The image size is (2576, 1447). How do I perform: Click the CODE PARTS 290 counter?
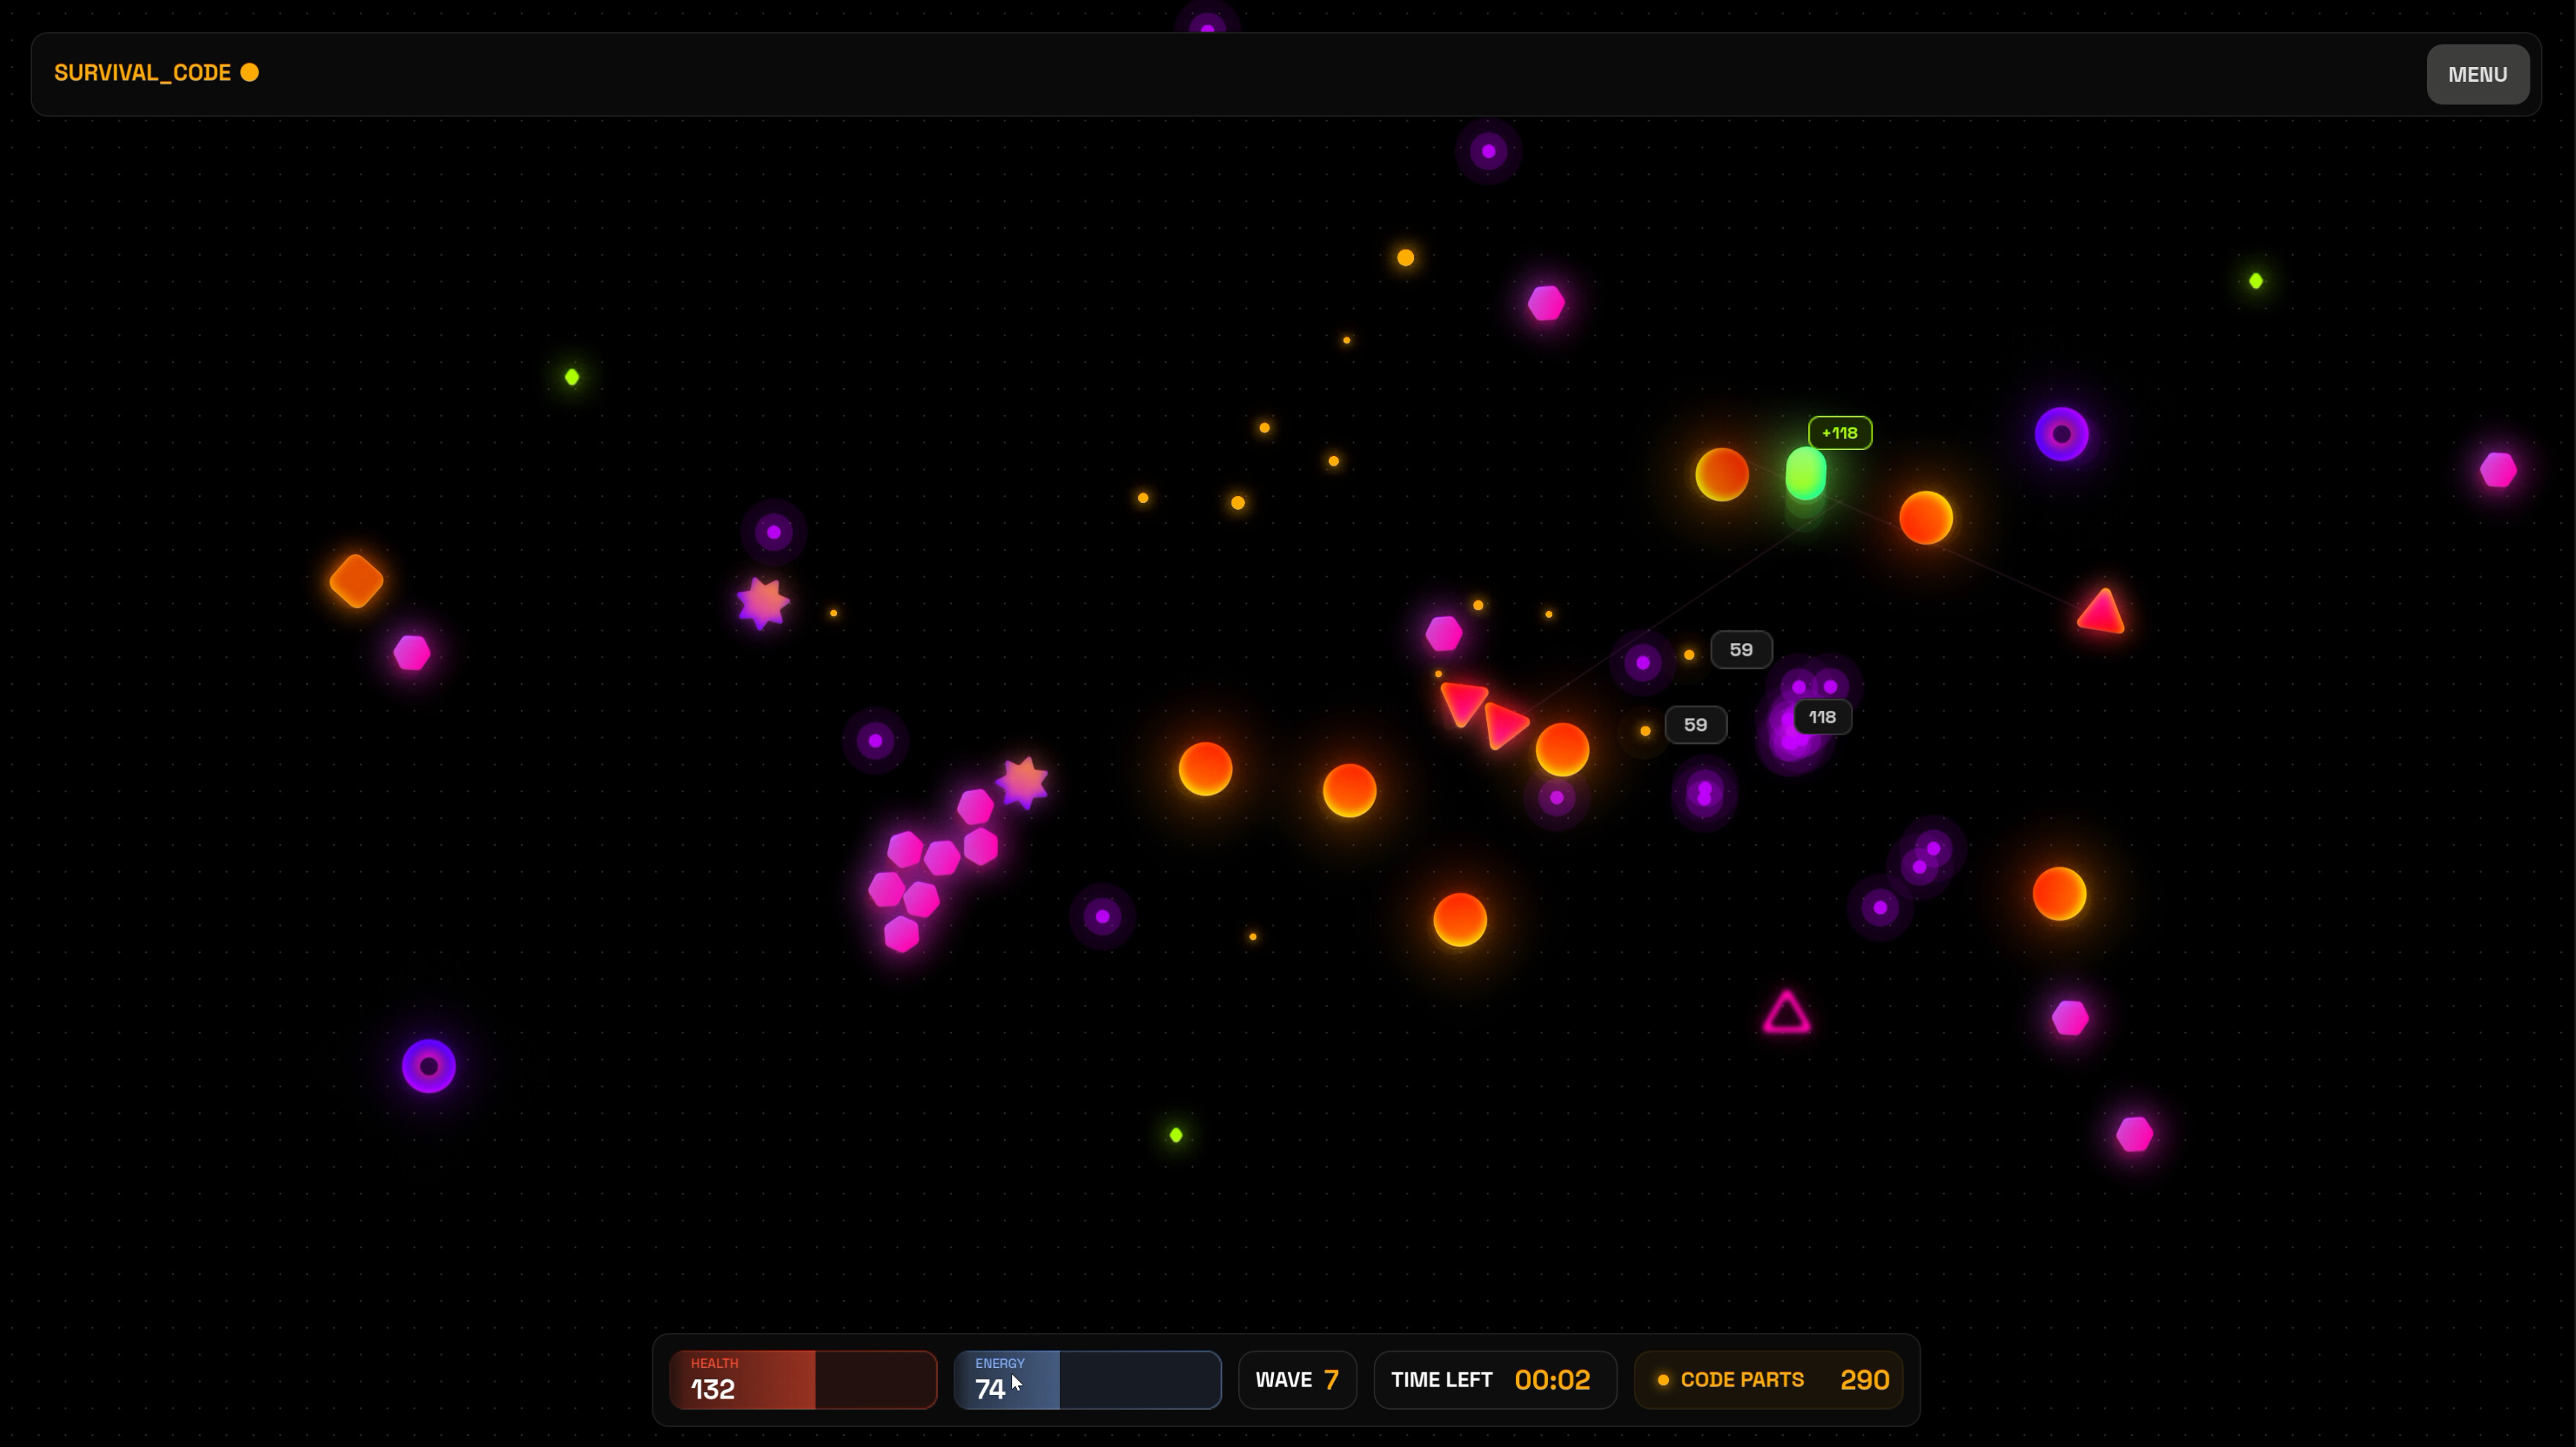pyautogui.click(x=1768, y=1379)
